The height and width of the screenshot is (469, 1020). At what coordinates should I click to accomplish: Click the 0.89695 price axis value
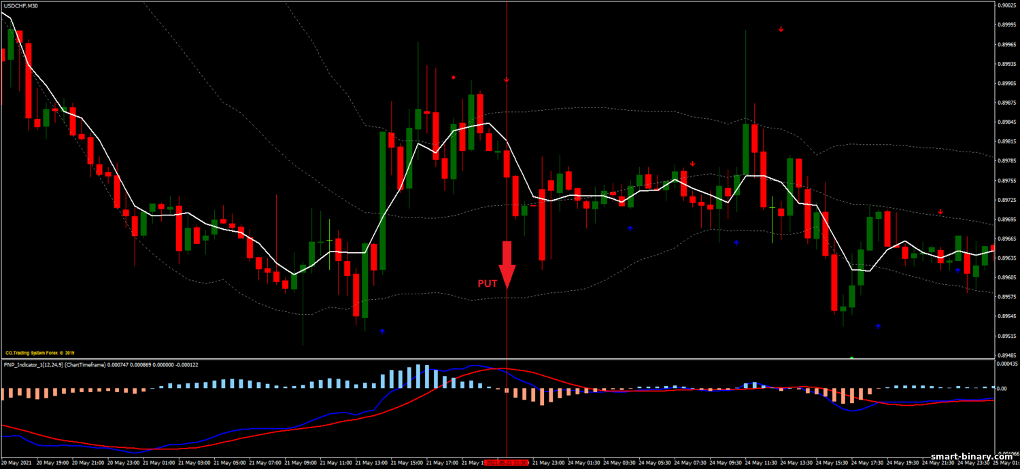click(1006, 220)
